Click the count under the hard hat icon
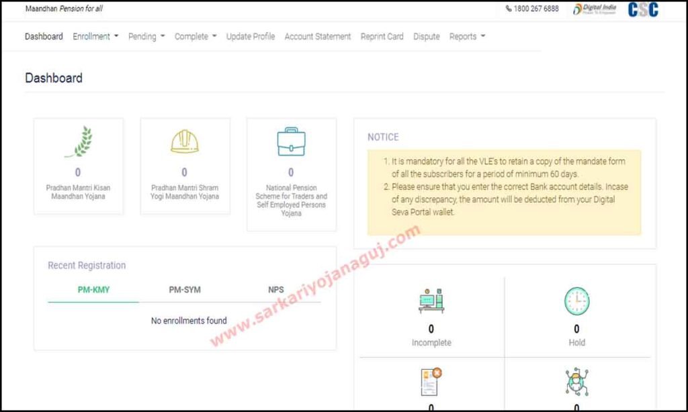The height and width of the screenshot is (412, 688). click(x=184, y=172)
